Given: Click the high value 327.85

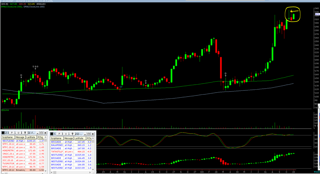Looking at the screenshot, I should tap(14, 4).
